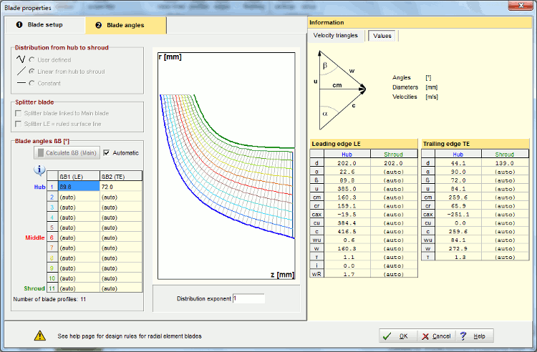Select hub ßB2 (TE) cell 72.0
The width and height of the screenshot is (537, 352).
click(121, 187)
